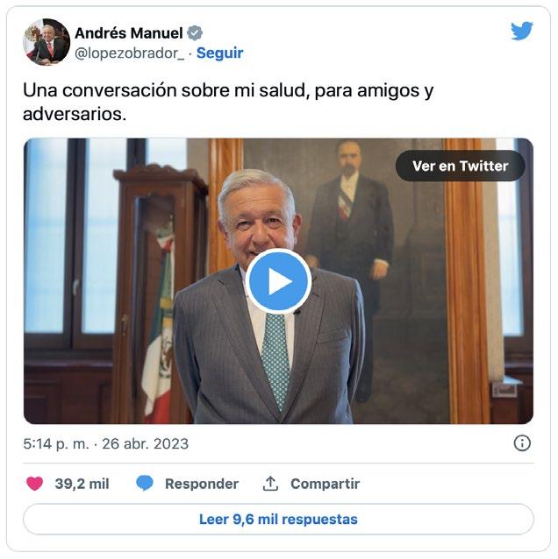
Task: Click the Ver en Twitter button
Action: pyautogui.click(x=461, y=166)
